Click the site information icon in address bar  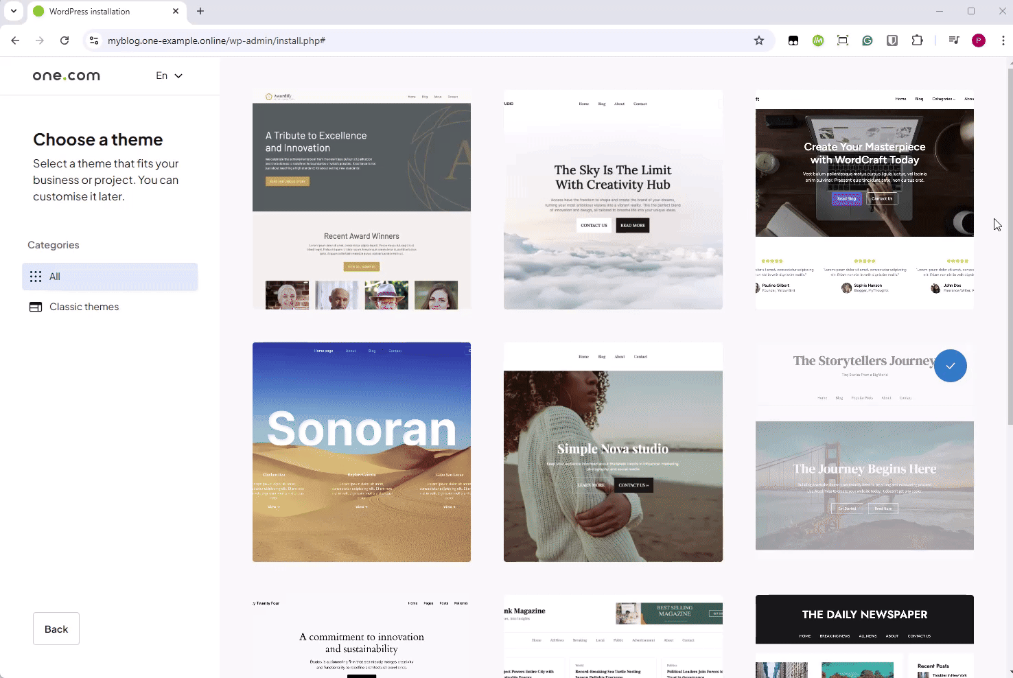93,40
